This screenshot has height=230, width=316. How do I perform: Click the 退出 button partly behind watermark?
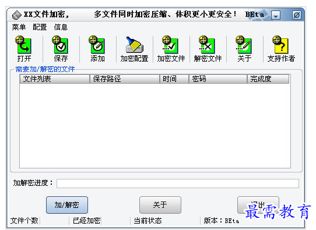(x=258, y=205)
